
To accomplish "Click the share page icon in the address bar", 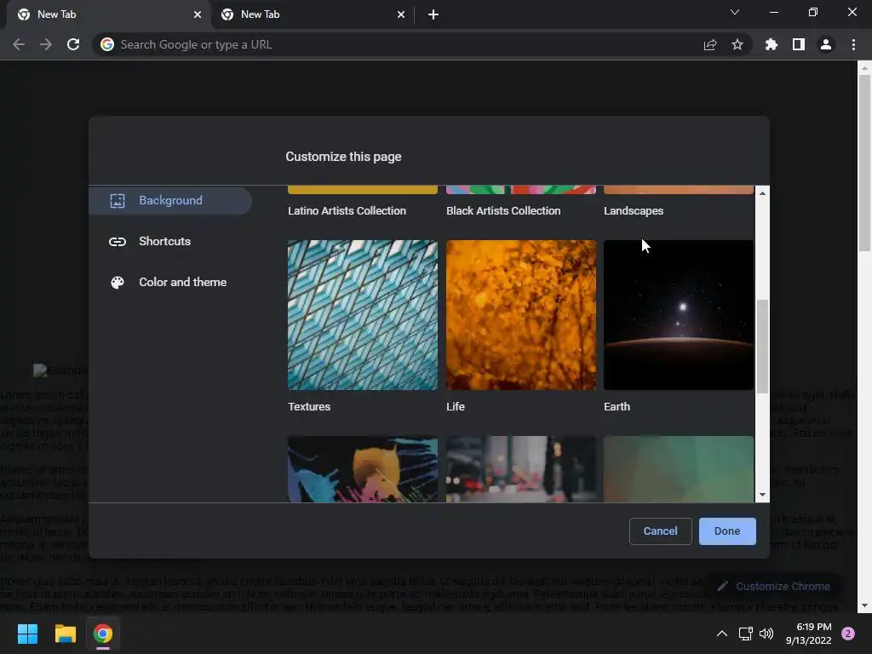I will click(x=710, y=44).
